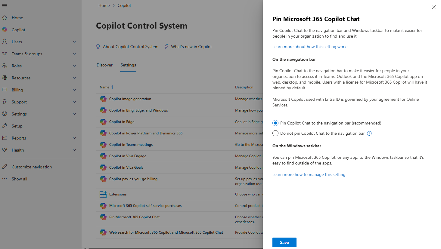
Task: Click the Save button
Action: (284, 242)
